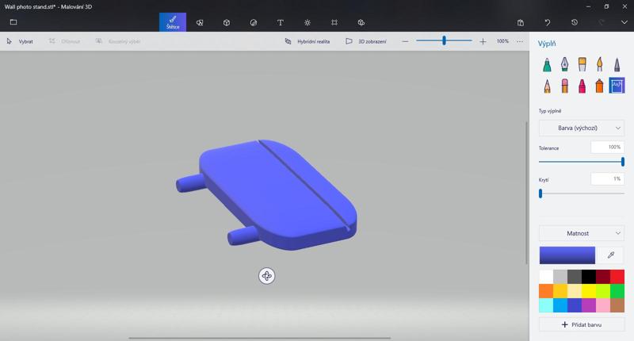Open the 3D library tab
This screenshot has width=634, height=341.
coord(361,23)
